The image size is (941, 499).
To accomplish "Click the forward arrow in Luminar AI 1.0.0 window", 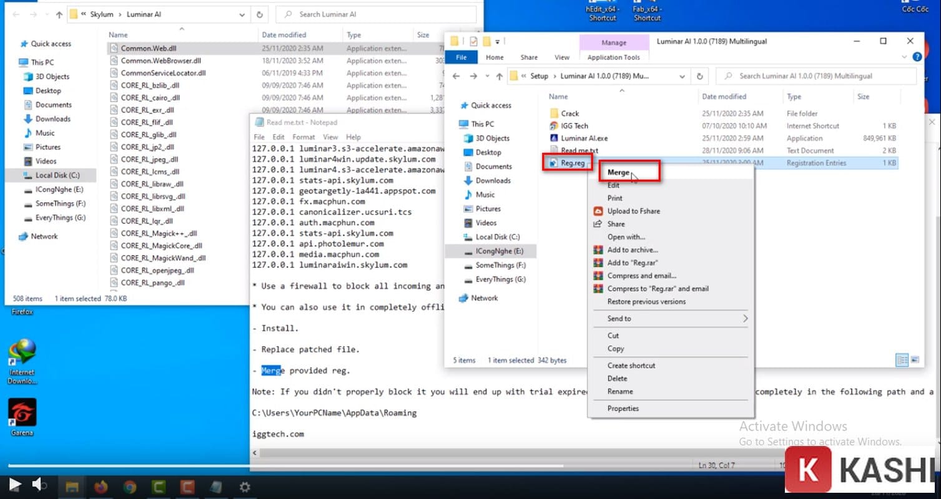I will pos(473,76).
